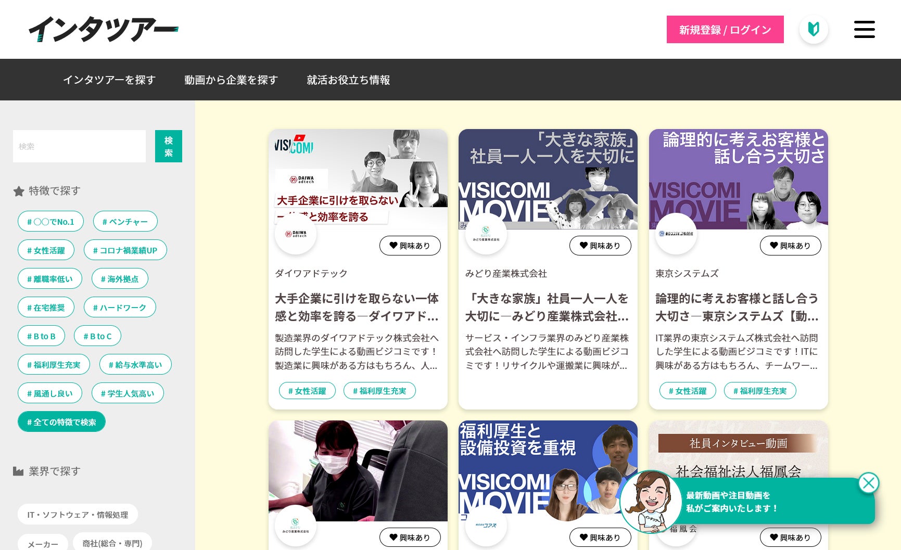The width and height of the screenshot is (901, 550).
Task: Open the hamburger menu
Action: pyautogui.click(x=865, y=29)
